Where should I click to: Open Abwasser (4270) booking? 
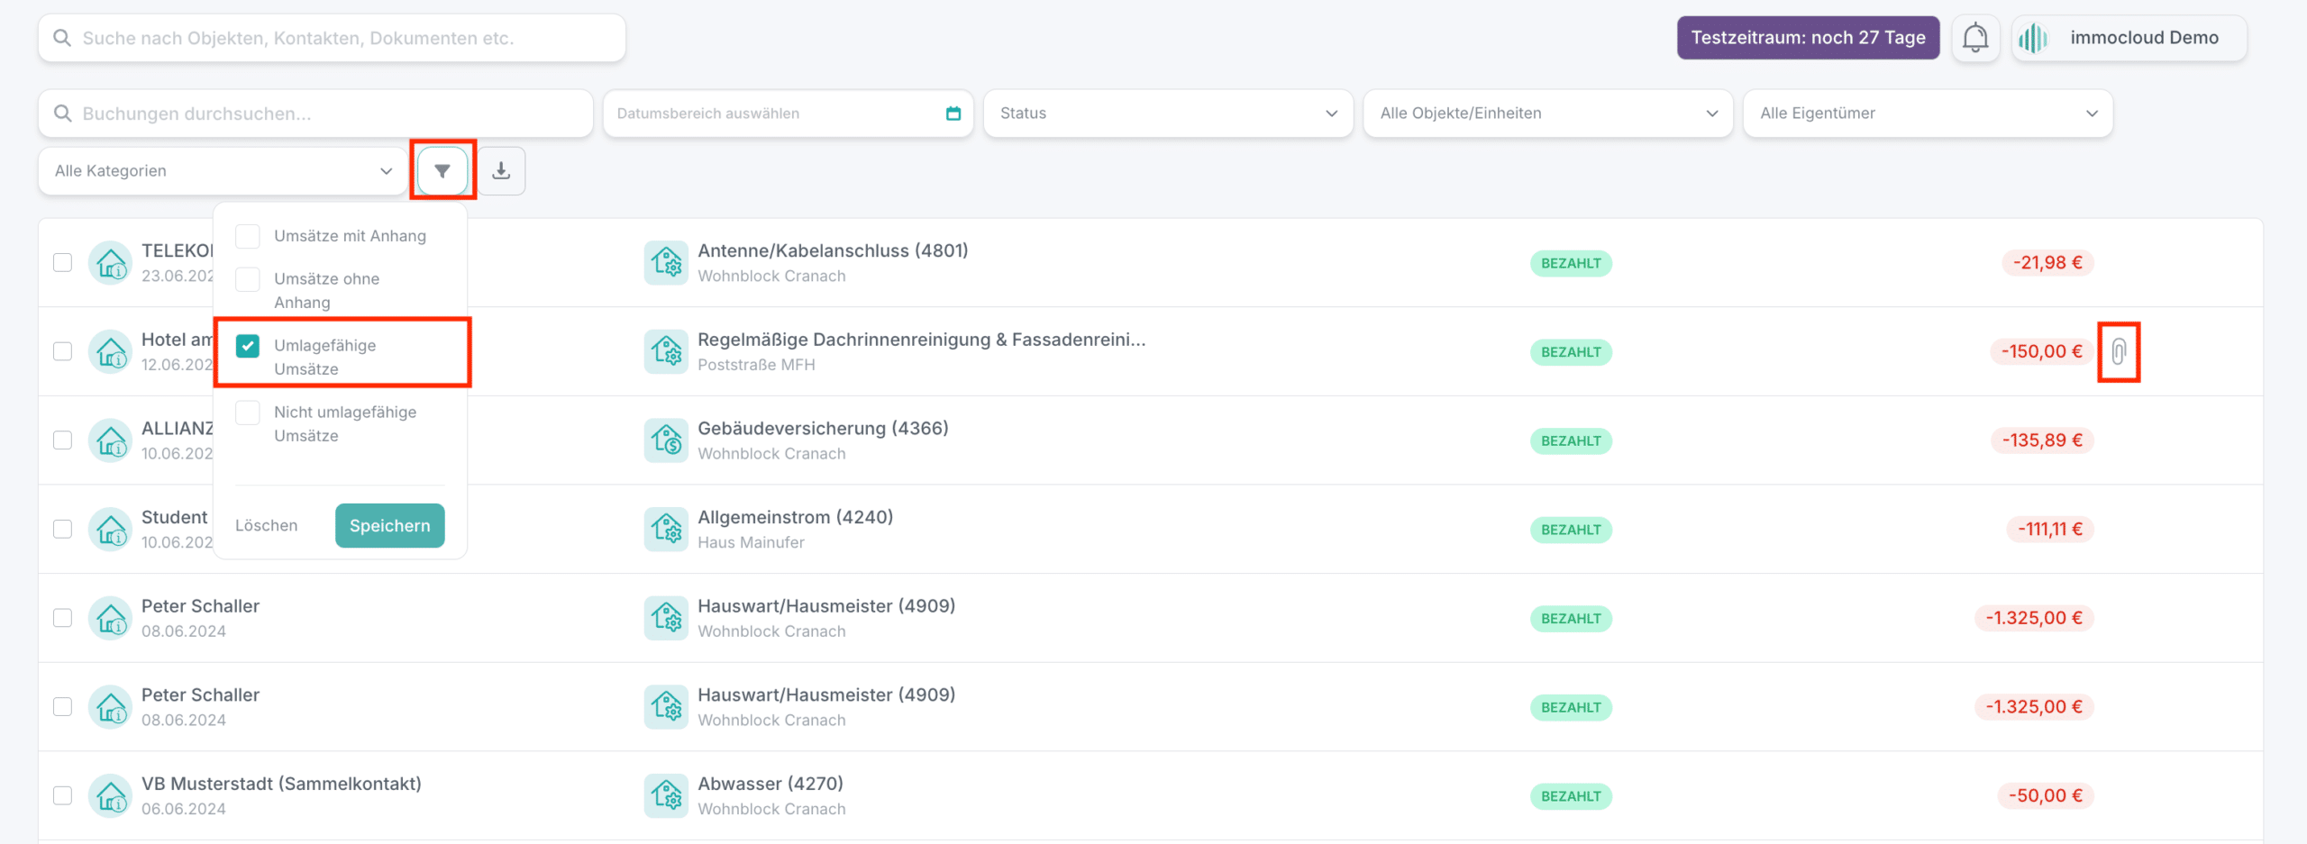[771, 784]
